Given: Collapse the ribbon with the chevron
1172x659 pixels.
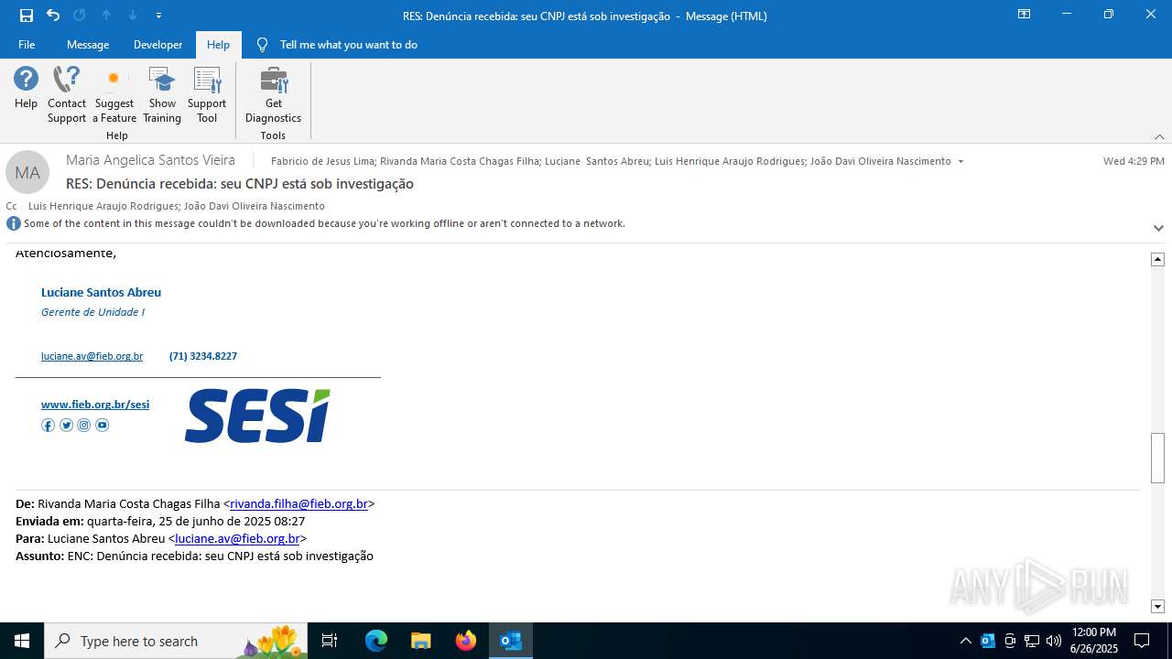Looking at the screenshot, I should click(1159, 136).
